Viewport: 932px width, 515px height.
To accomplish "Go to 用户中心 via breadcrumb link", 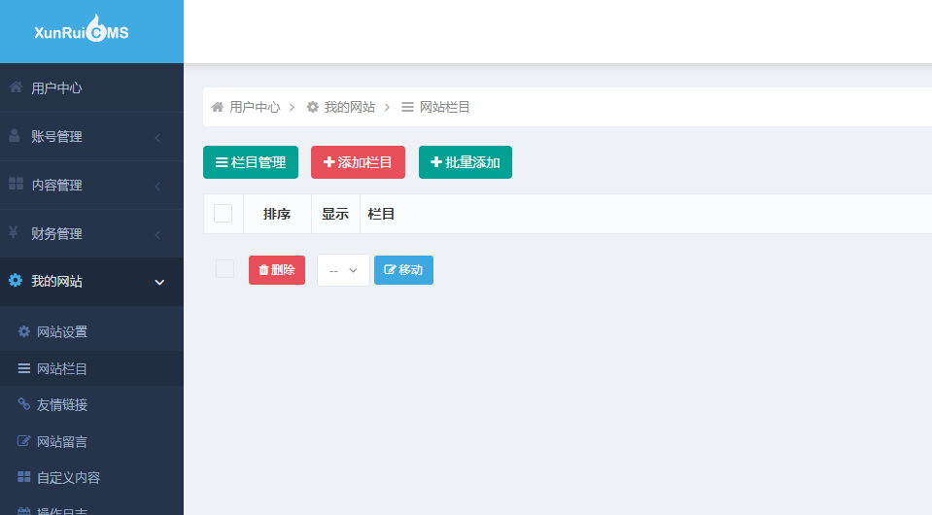I will (255, 107).
